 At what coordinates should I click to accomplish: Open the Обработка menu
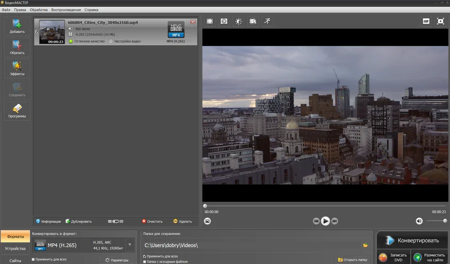[x=38, y=10]
